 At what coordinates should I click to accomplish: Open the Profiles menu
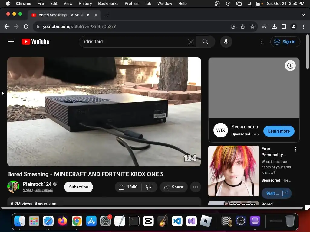point(131,3)
